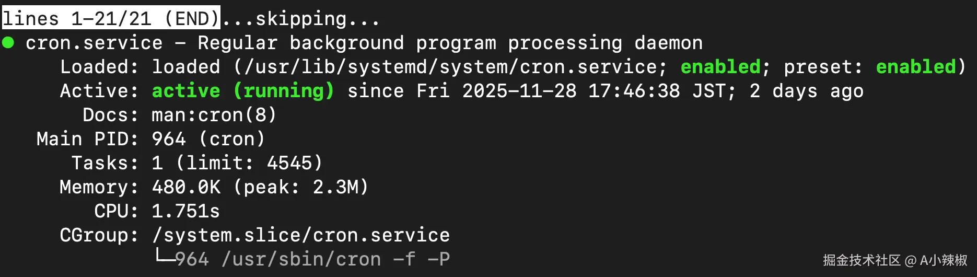Click the 掘金技术社区 watermark text
This screenshot has width=977, height=277.
(862, 260)
